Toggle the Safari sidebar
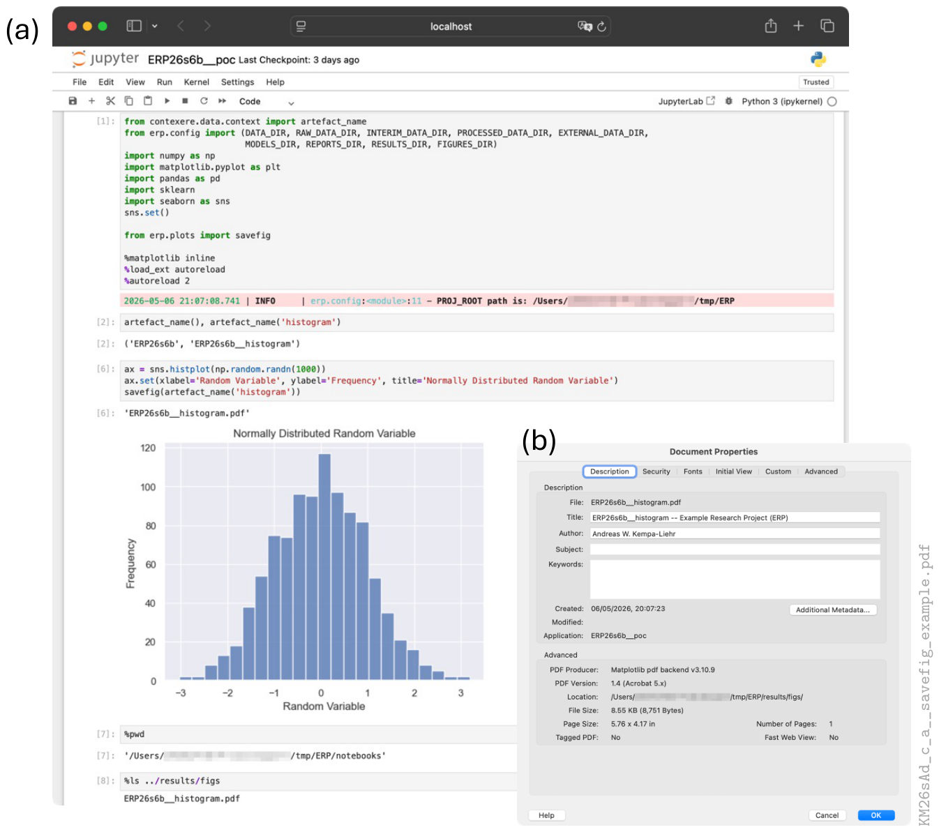Image resolution: width=939 pixels, height=832 pixels. (x=134, y=26)
